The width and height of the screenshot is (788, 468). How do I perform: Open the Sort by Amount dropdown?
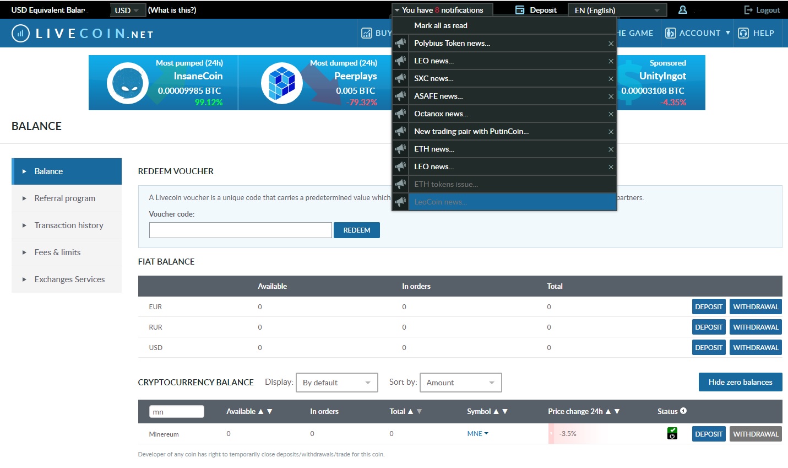(461, 383)
